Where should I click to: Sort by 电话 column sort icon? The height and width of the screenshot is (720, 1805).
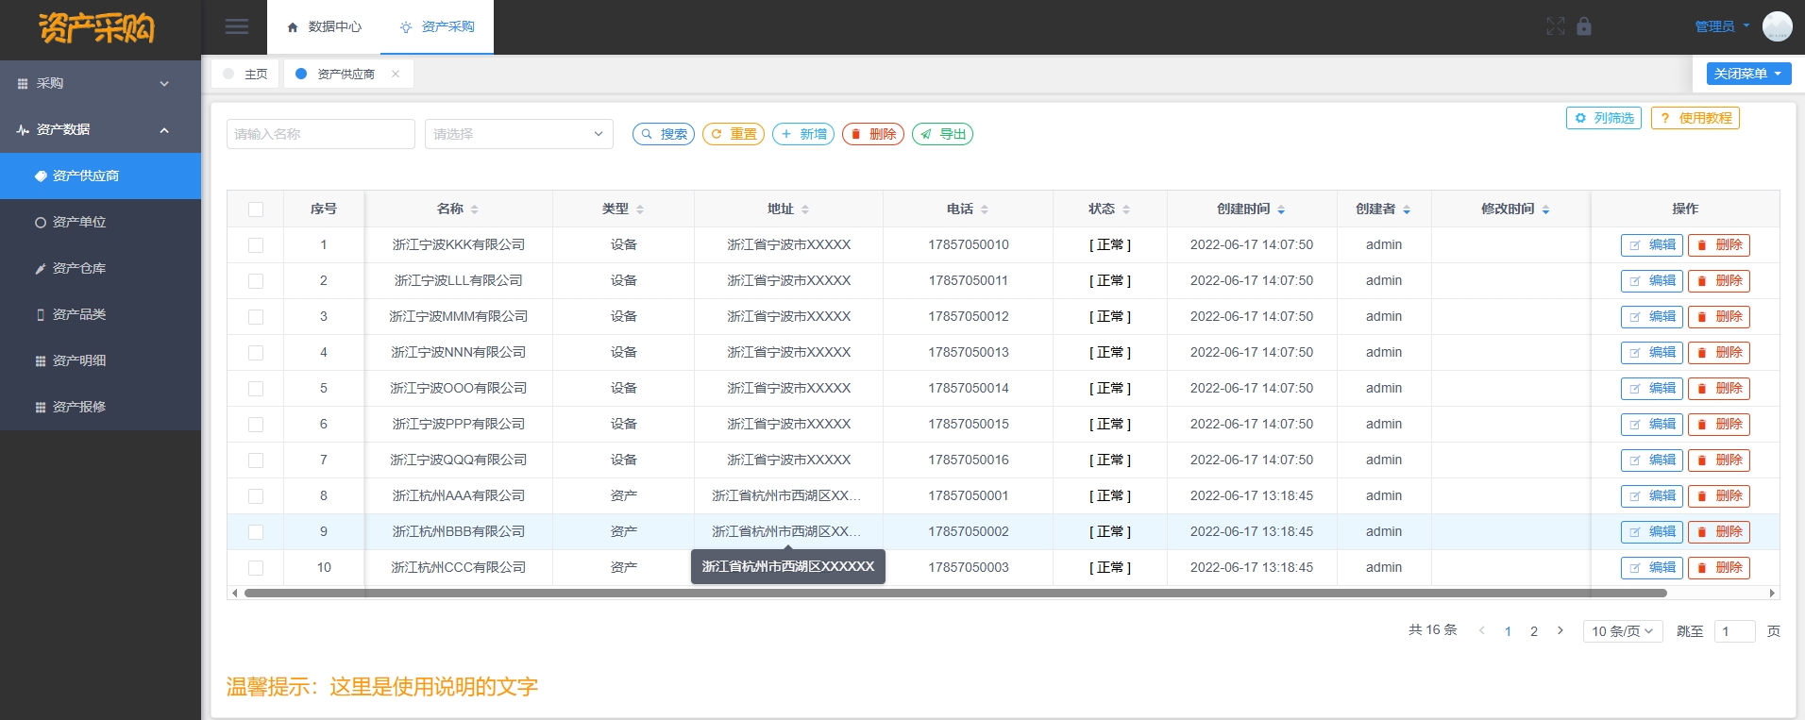click(985, 209)
